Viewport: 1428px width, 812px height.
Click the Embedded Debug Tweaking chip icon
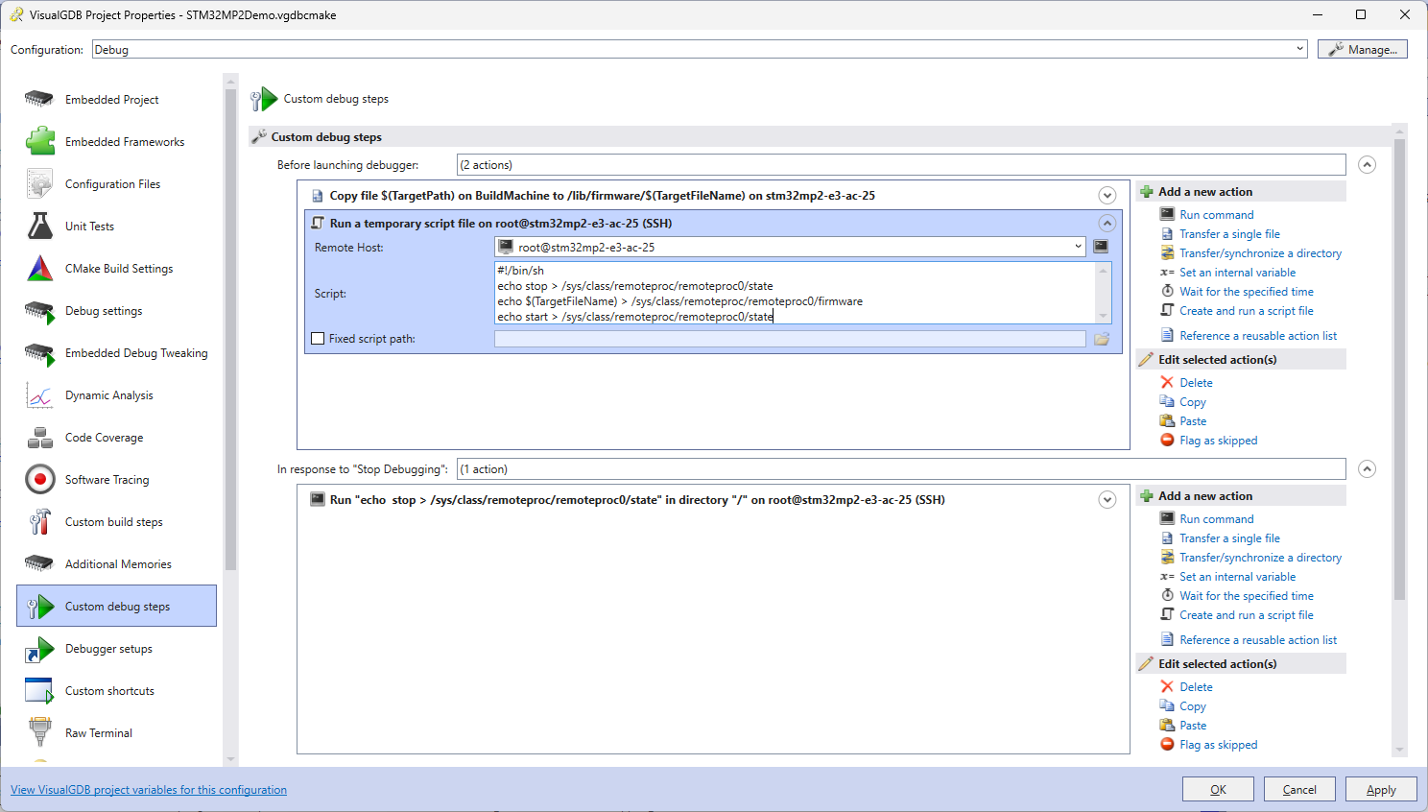click(39, 353)
